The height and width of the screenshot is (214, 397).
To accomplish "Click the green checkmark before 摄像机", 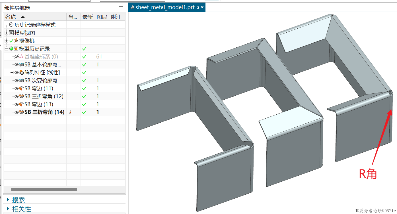I will coord(11,41).
